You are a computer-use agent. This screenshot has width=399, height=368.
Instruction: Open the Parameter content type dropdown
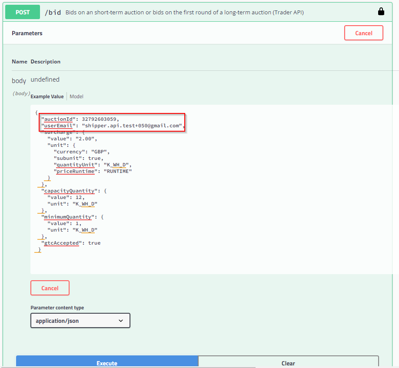click(x=80, y=321)
